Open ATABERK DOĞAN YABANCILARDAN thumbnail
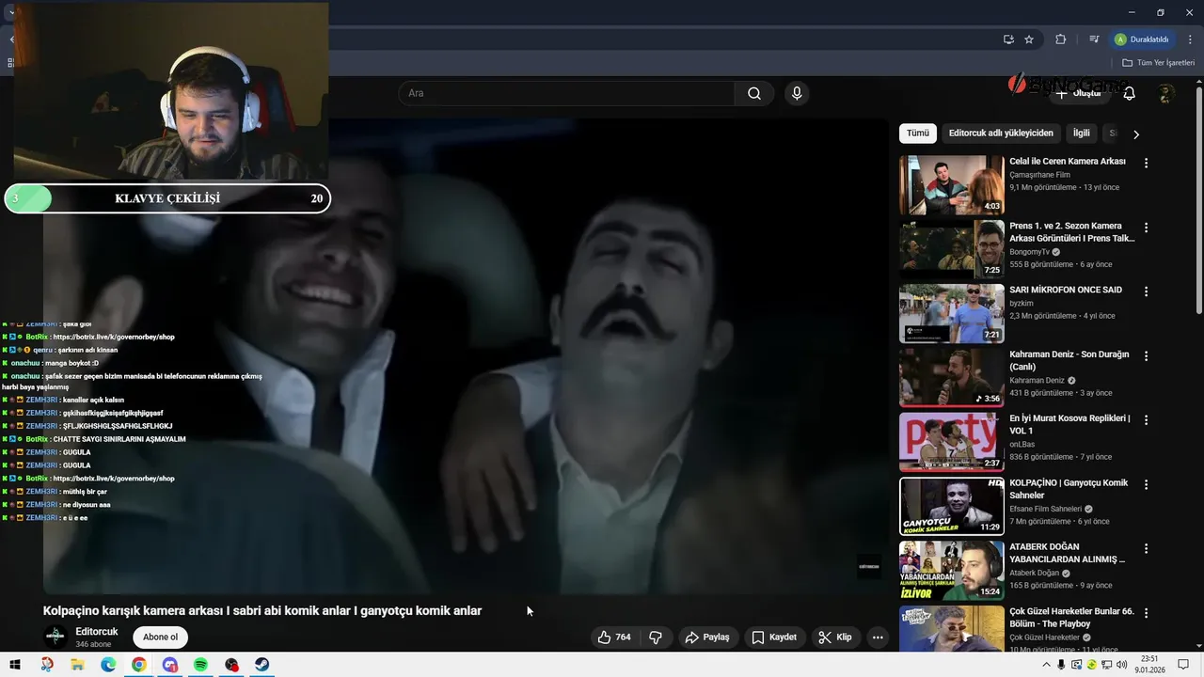The height and width of the screenshot is (677, 1204). (952, 570)
